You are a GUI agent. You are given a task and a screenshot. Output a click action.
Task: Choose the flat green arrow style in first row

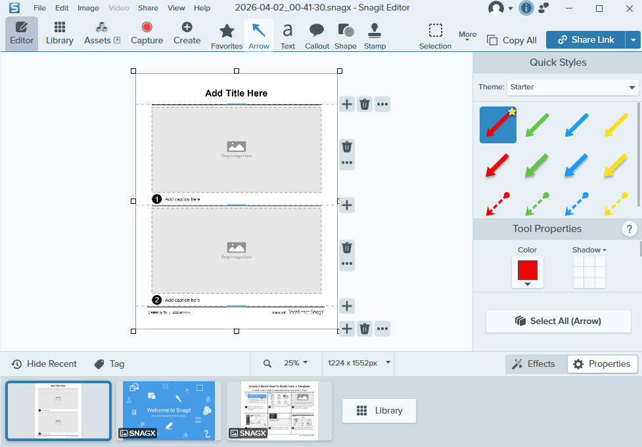pyautogui.click(x=537, y=125)
